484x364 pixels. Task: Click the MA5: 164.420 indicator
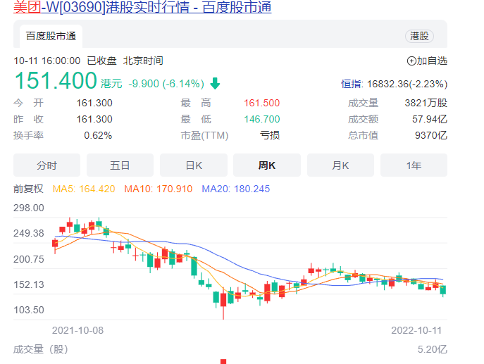(x=84, y=189)
